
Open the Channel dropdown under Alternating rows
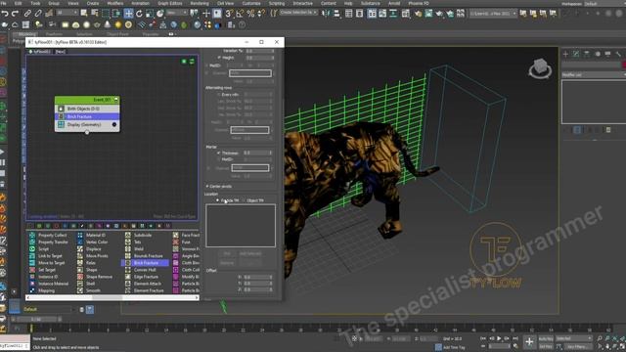click(249, 130)
